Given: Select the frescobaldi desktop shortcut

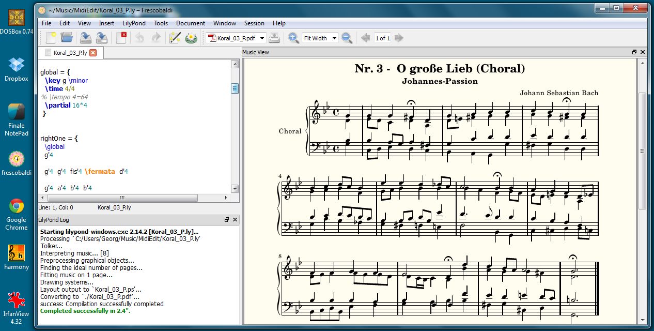Looking at the screenshot, I should [x=16, y=163].
